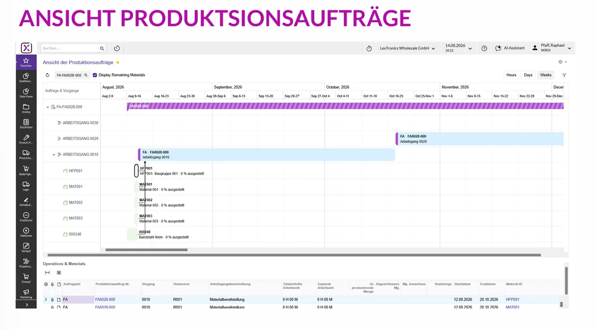The width and height of the screenshot is (596, 329).
Task: Select the purple striped FA0028-000 Gantt bar
Action: coord(345,106)
